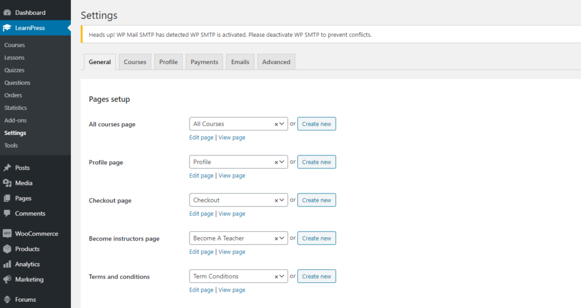The height and width of the screenshot is (308, 581).
Task: Click the Pages icon in sidebar
Action: pyautogui.click(x=7, y=199)
